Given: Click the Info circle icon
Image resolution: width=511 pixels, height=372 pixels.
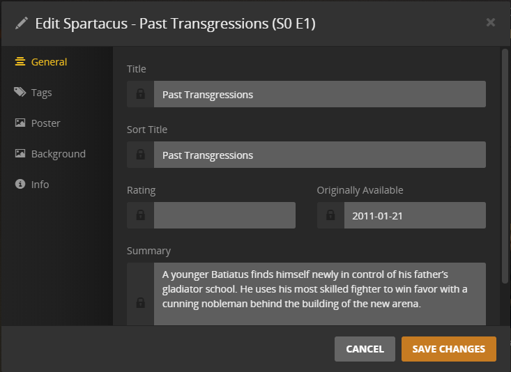Looking at the screenshot, I should click(x=20, y=184).
